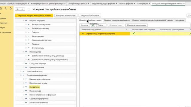
Task: Click the dash icon beside Ценообразование
Action: click(26, 67)
